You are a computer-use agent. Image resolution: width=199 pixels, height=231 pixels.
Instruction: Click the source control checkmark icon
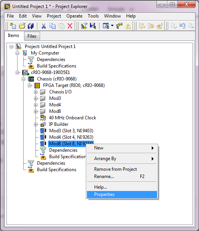pos(174,26)
